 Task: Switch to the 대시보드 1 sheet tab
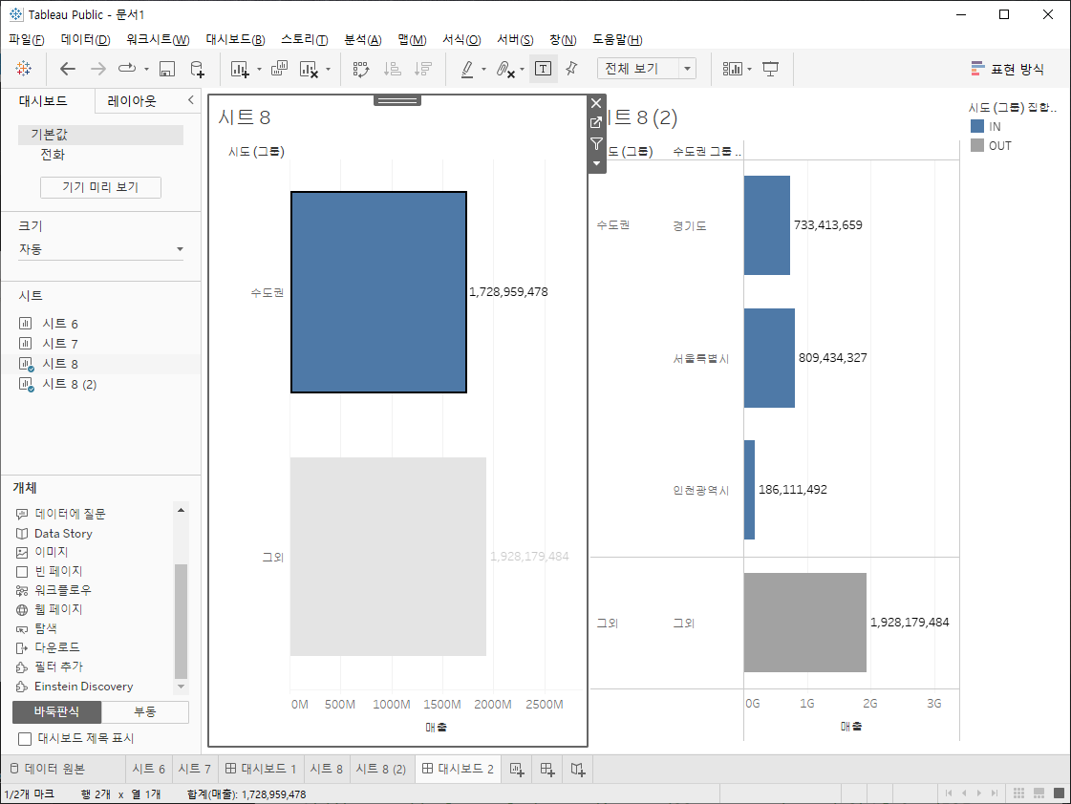(261, 770)
